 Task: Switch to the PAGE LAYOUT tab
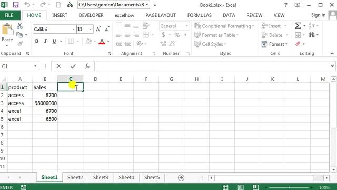pos(161,15)
